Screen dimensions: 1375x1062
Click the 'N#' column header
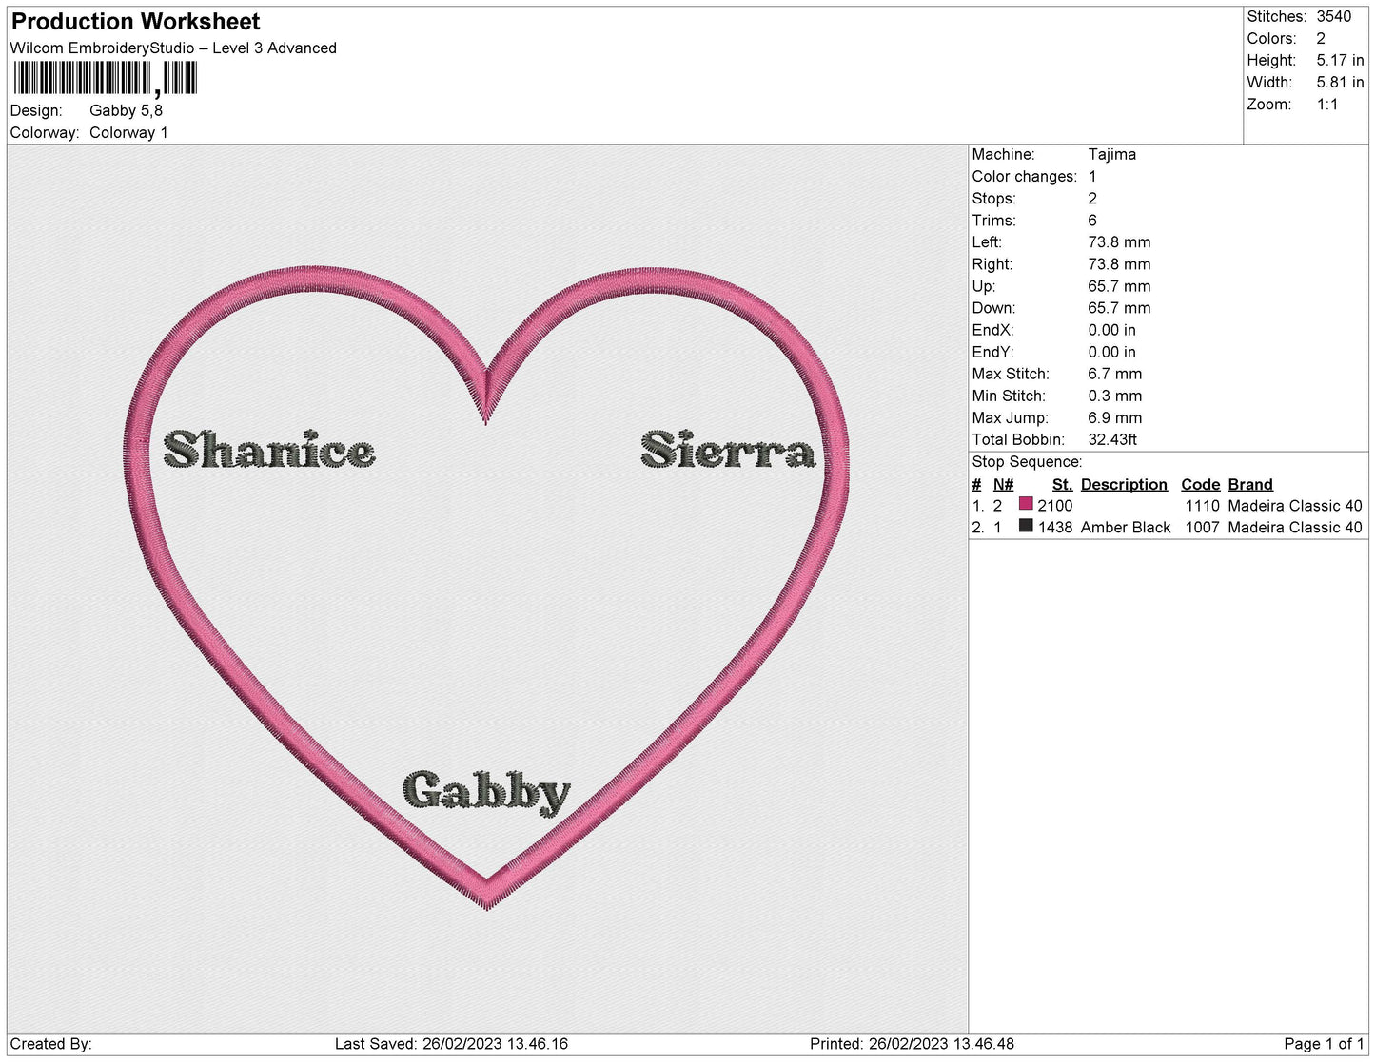click(x=1004, y=485)
